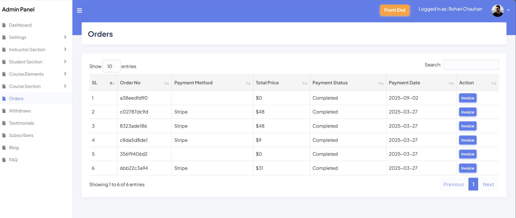Sort by Payment Method column arrows

coord(248,83)
